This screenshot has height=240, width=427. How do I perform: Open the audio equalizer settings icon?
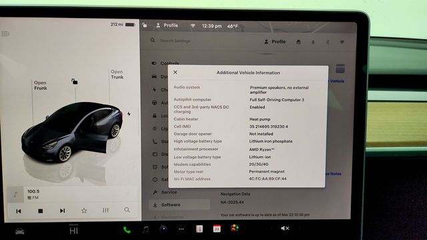tap(105, 210)
